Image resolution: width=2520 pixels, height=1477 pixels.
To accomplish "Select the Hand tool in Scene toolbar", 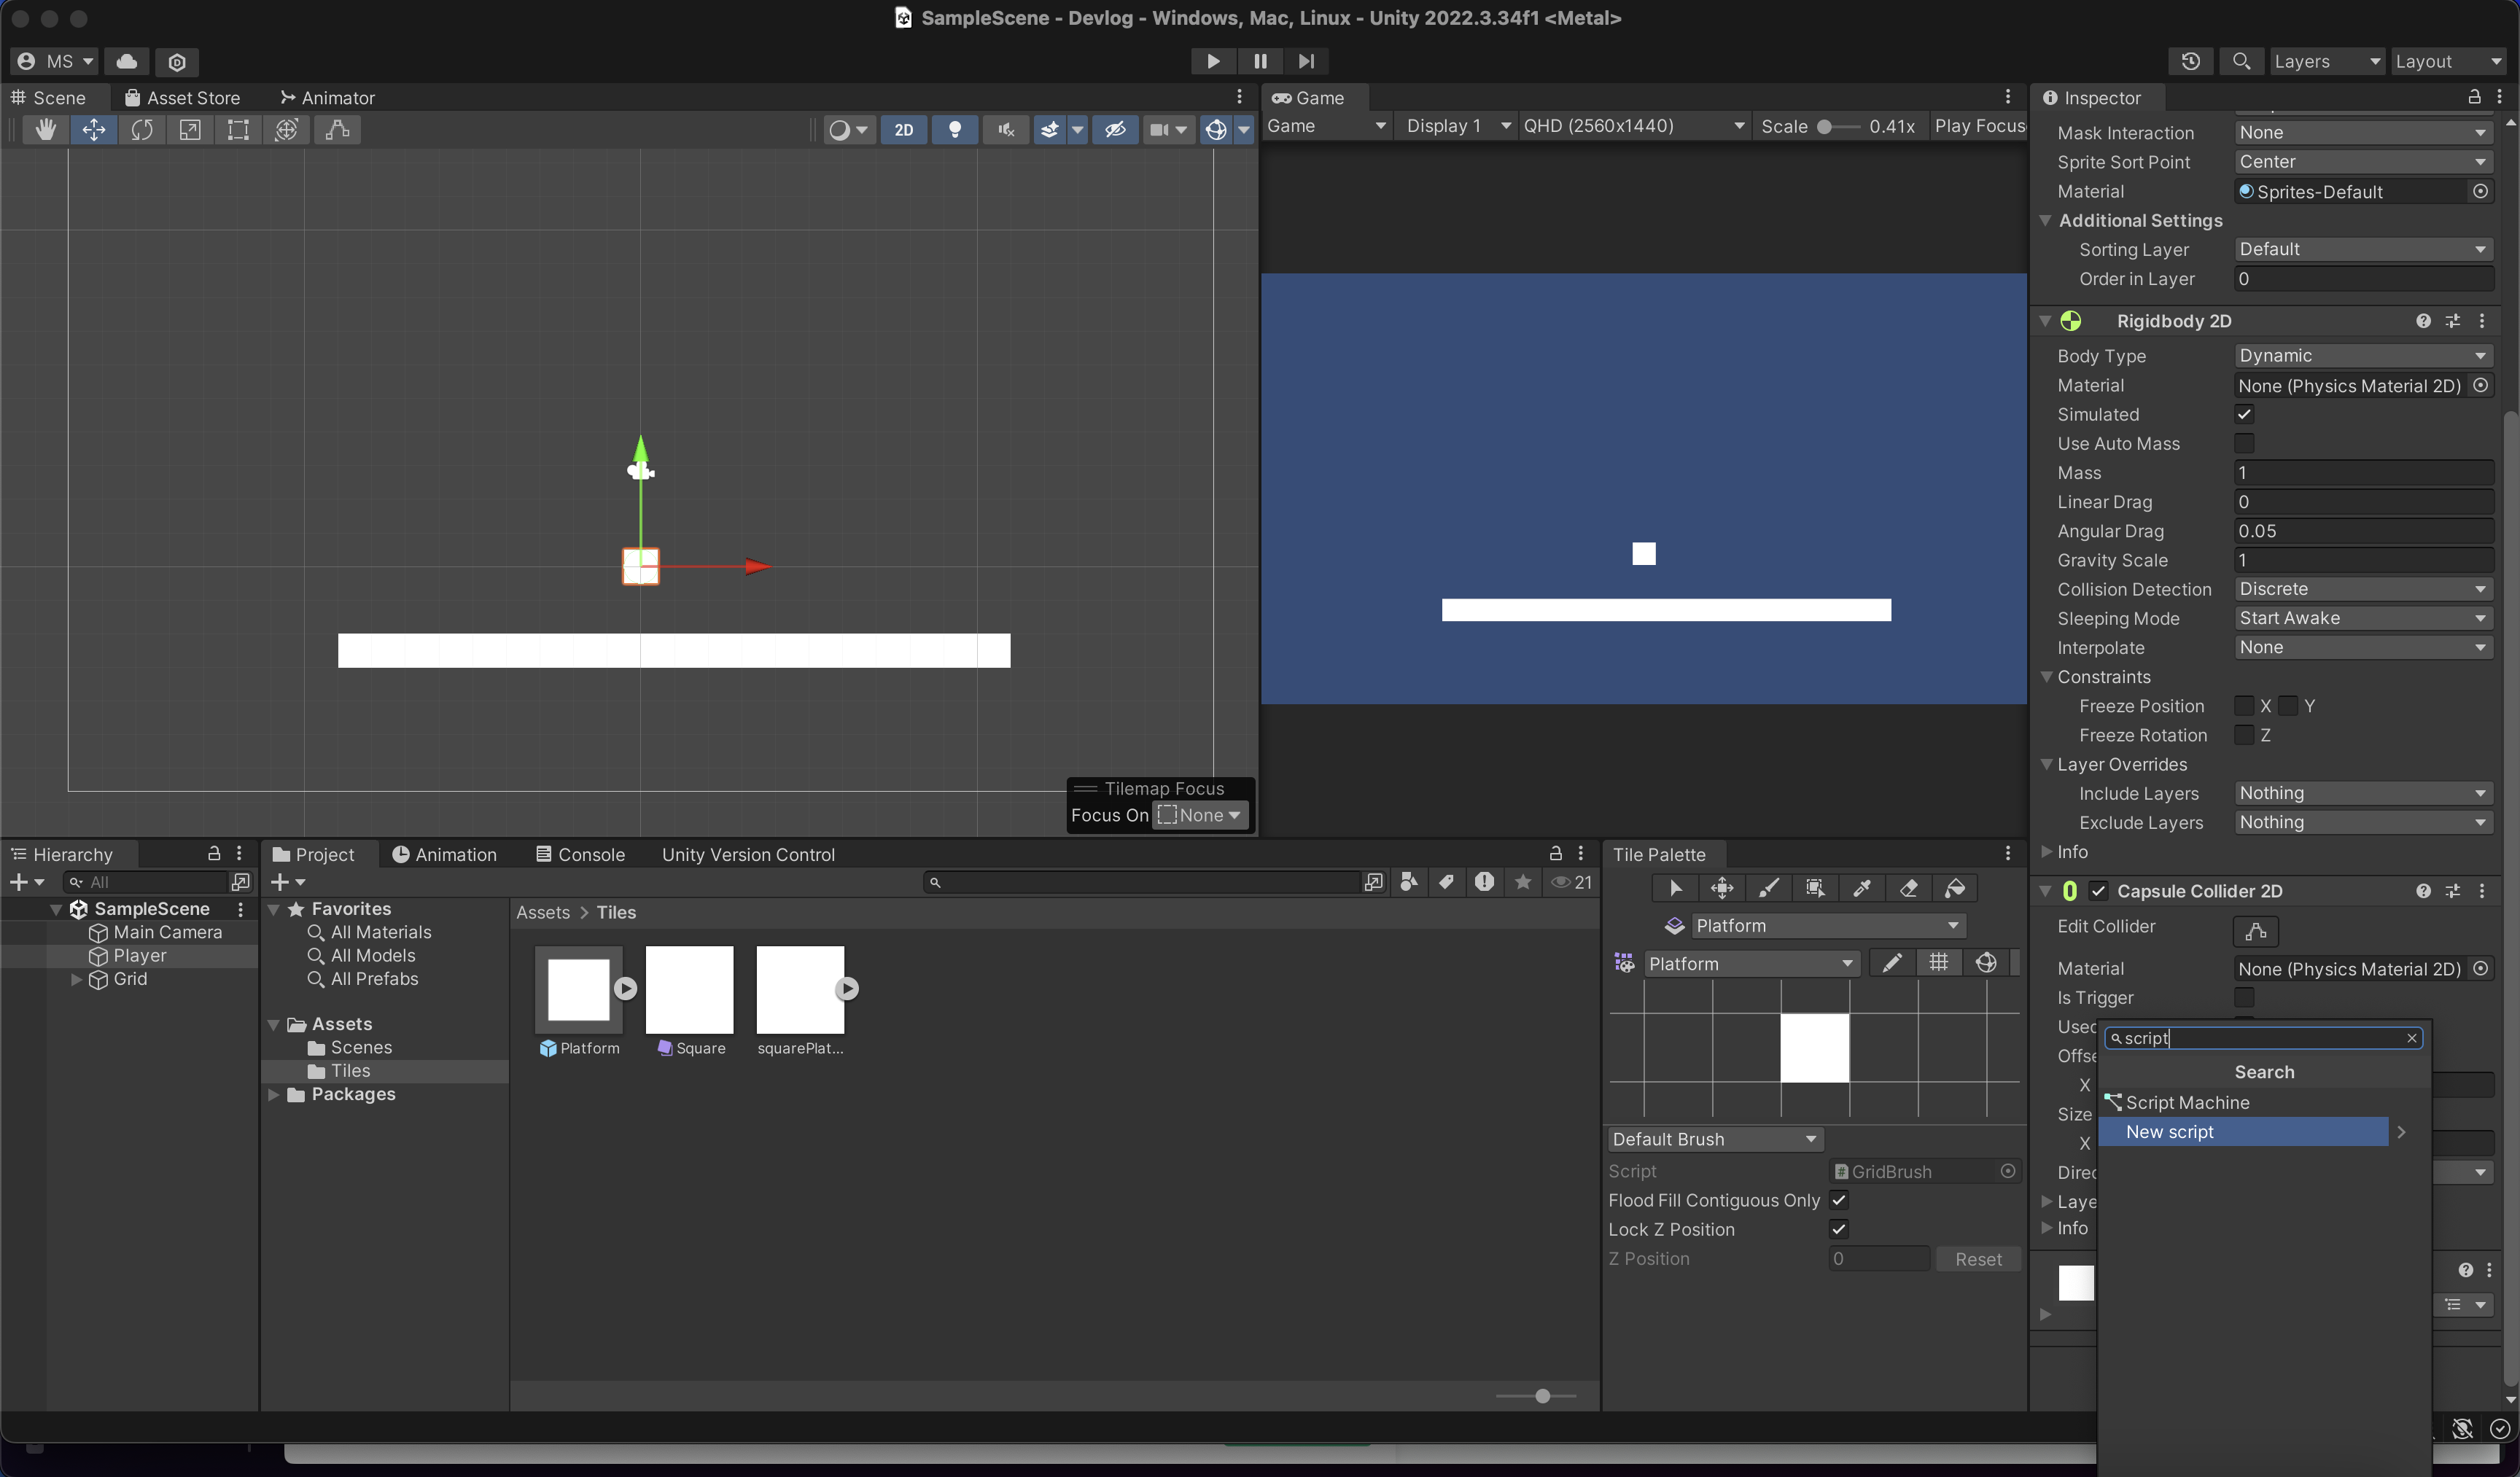I will coord(45,130).
